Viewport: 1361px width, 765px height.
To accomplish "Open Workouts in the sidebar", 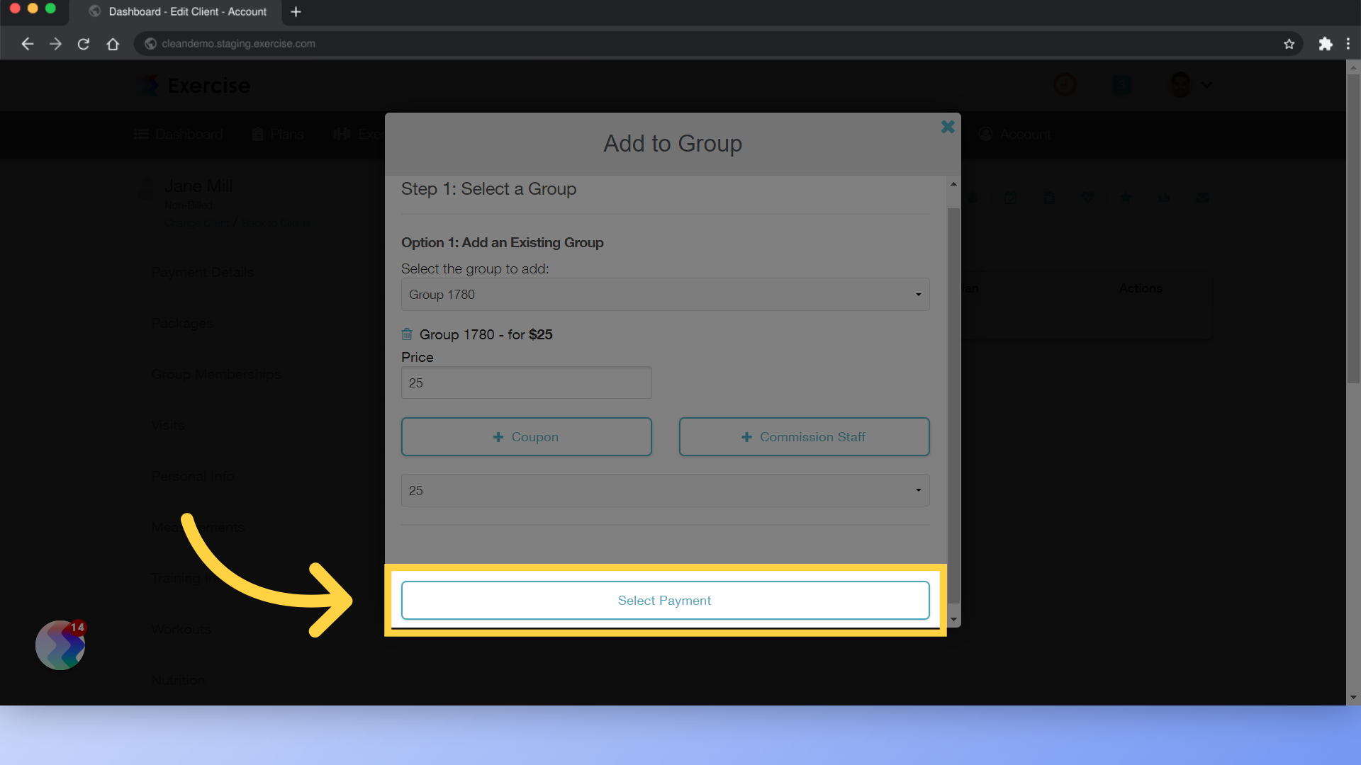I will coord(181,630).
